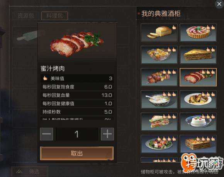
Task: Switch to the 资源包 tab
Action: 26,16
